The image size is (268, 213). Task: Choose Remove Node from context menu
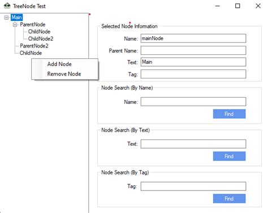[x=64, y=74]
